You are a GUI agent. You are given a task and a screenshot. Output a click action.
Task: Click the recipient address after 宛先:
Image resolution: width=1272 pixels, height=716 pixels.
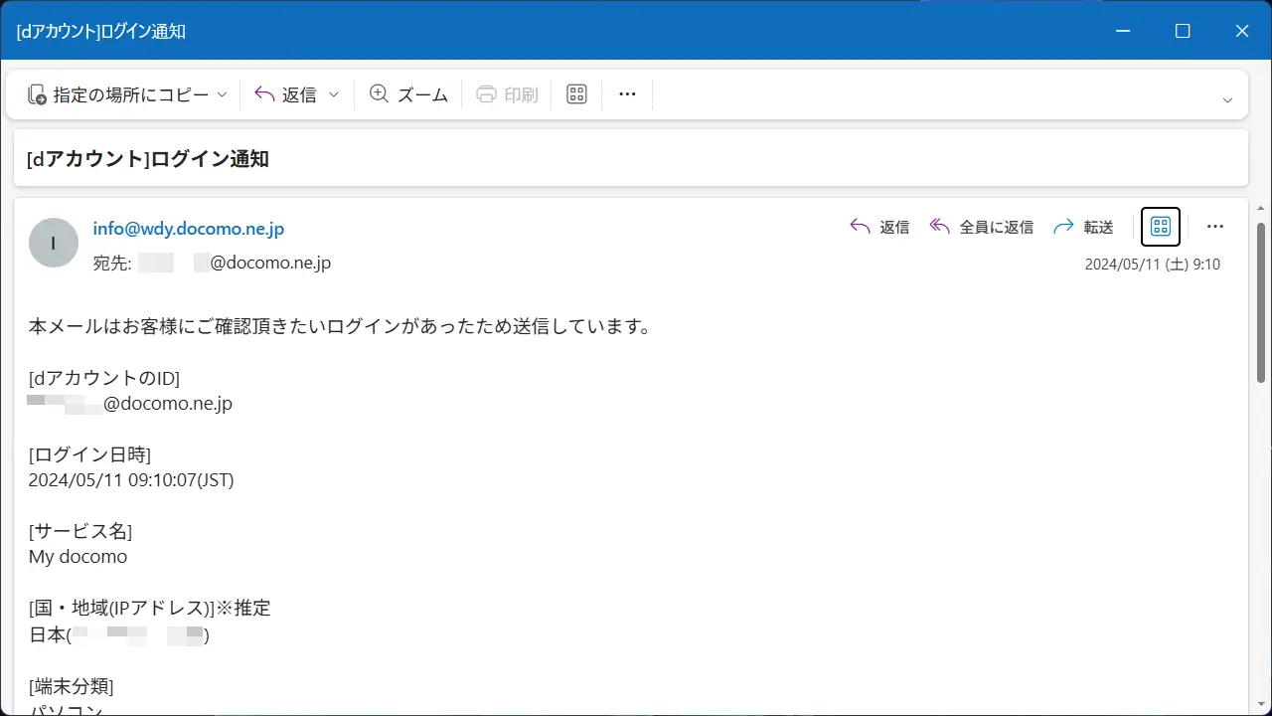234,264
